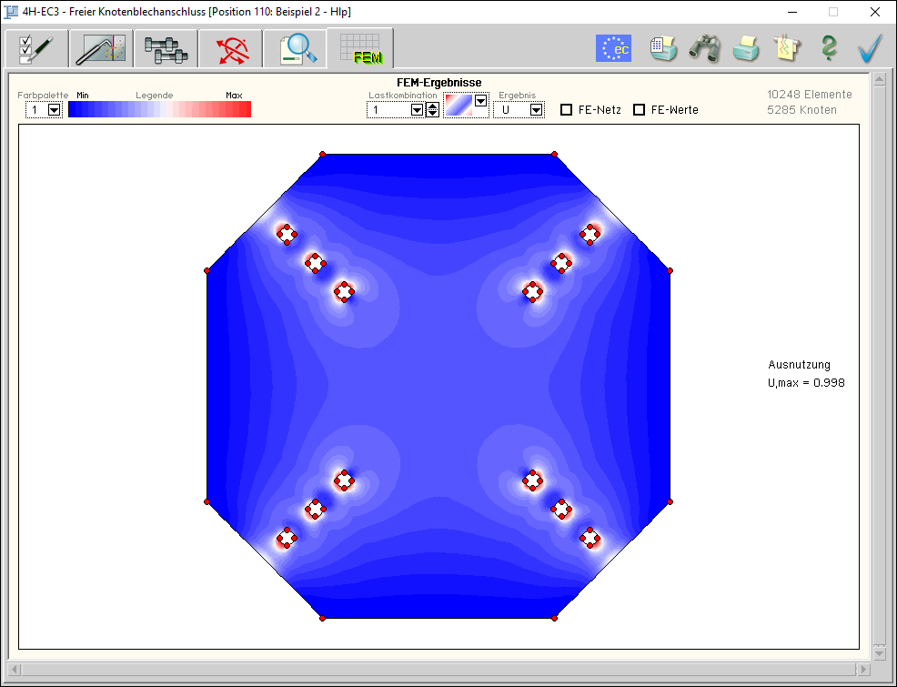Viewport: 897px width, 687px height.
Task: Enable the FE-Werte checkbox
Action: (x=639, y=110)
